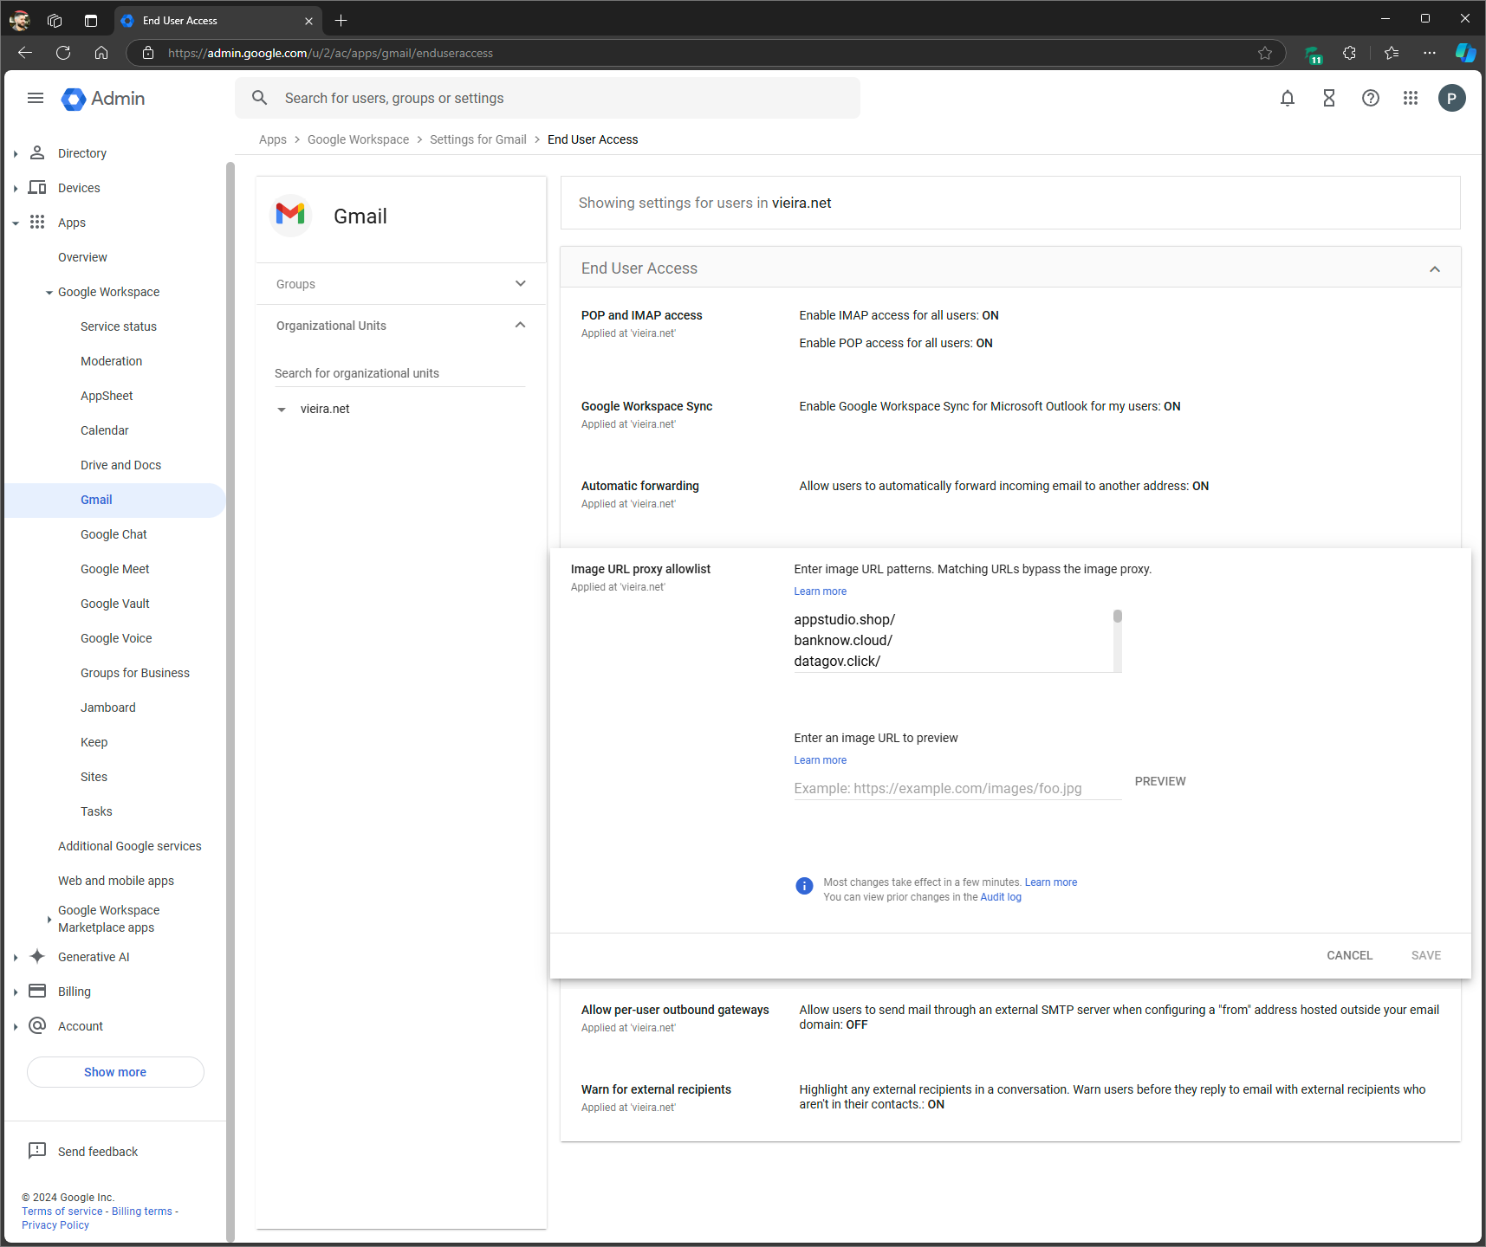Image resolution: width=1486 pixels, height=1247 pixels.
Task: Open the main hamburger menu
Action: pos(36,98)
